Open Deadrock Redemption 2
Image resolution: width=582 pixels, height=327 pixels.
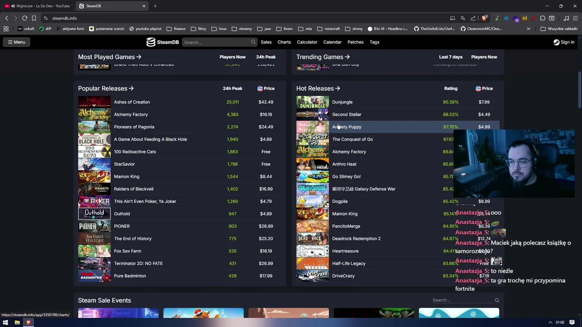point(356,238)
